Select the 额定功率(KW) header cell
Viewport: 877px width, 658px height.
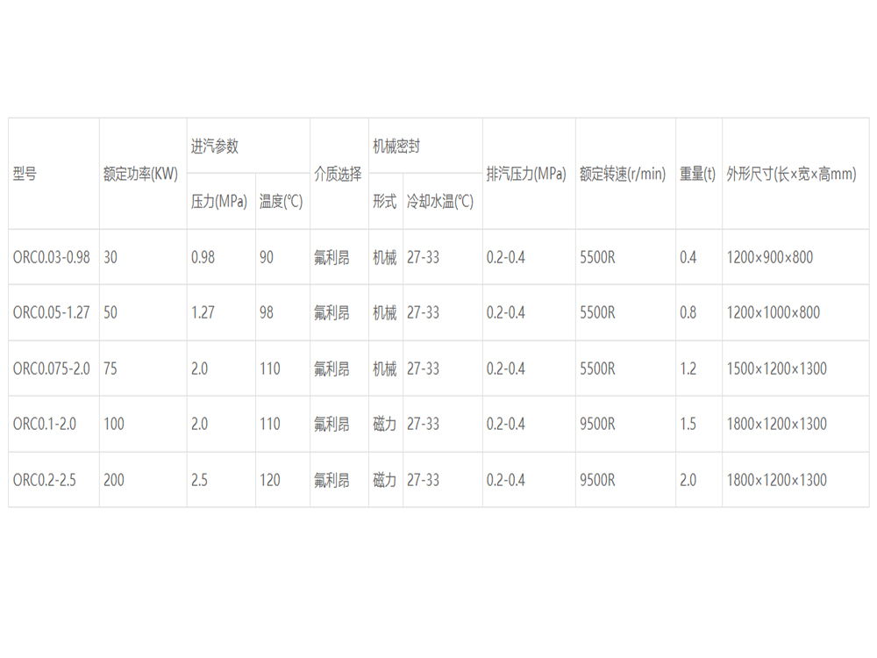[140, 174]
